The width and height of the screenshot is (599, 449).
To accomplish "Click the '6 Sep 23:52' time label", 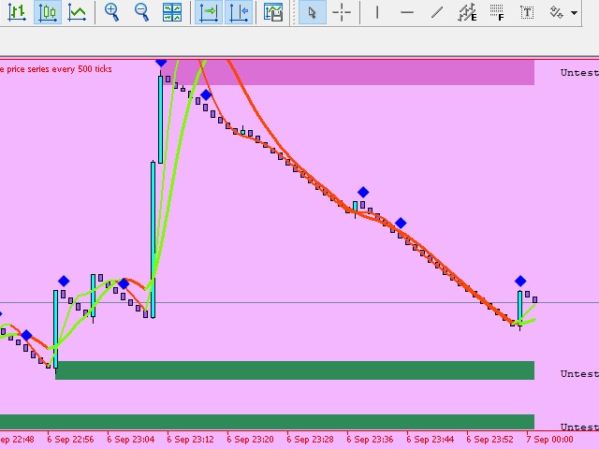I will coord(489,440).
